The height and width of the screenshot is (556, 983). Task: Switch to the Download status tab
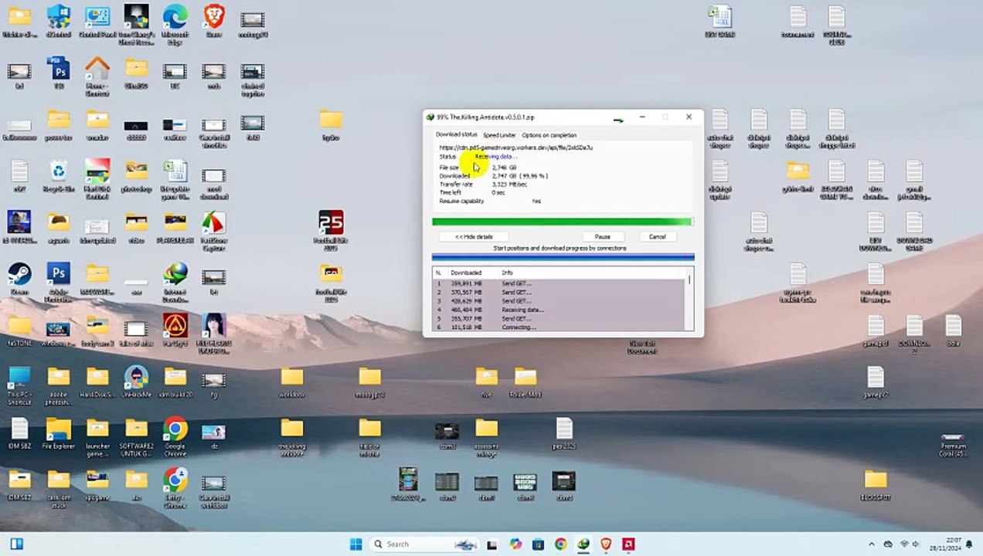456,134
